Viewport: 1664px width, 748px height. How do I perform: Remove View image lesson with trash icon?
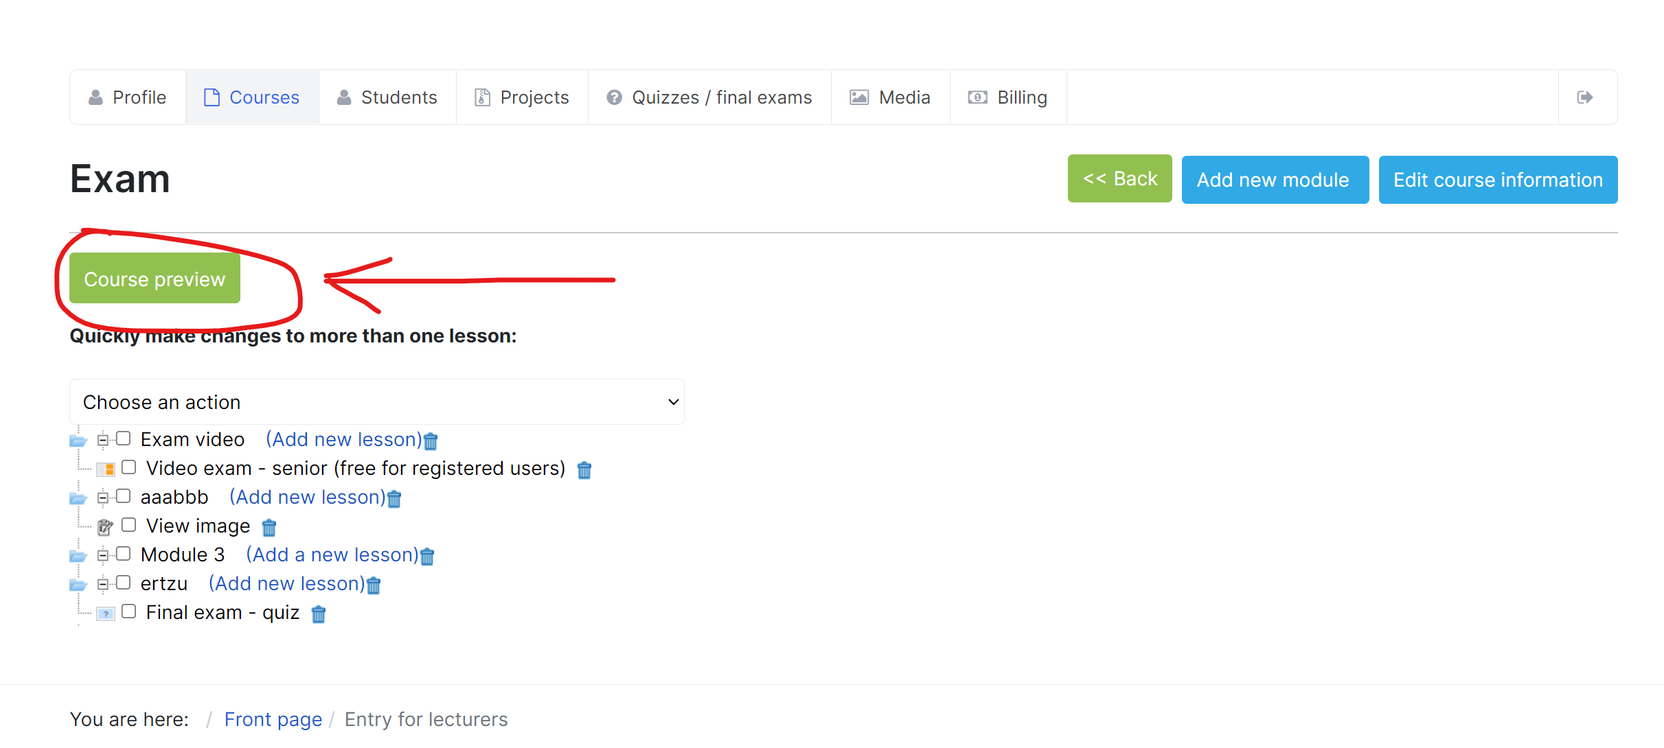tap(269, 528)
